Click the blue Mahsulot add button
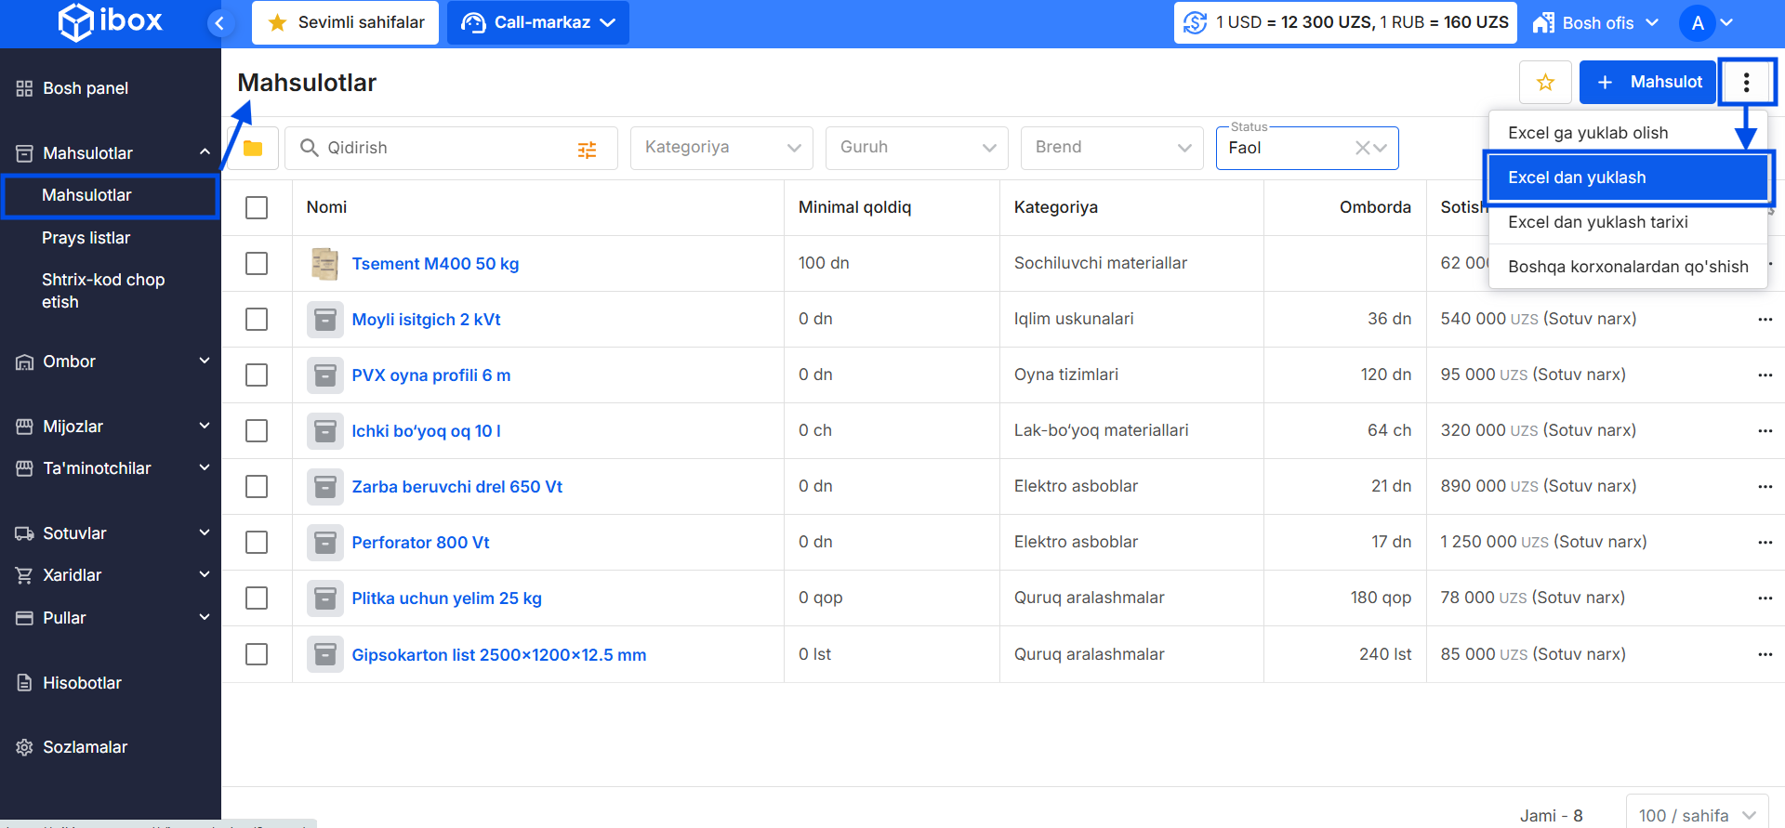1785x828 pixels. point(1647,83)
